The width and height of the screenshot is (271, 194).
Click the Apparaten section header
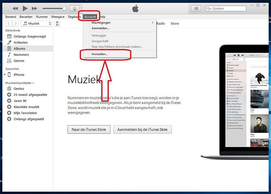pyautogui.click(x=12, y=69)
